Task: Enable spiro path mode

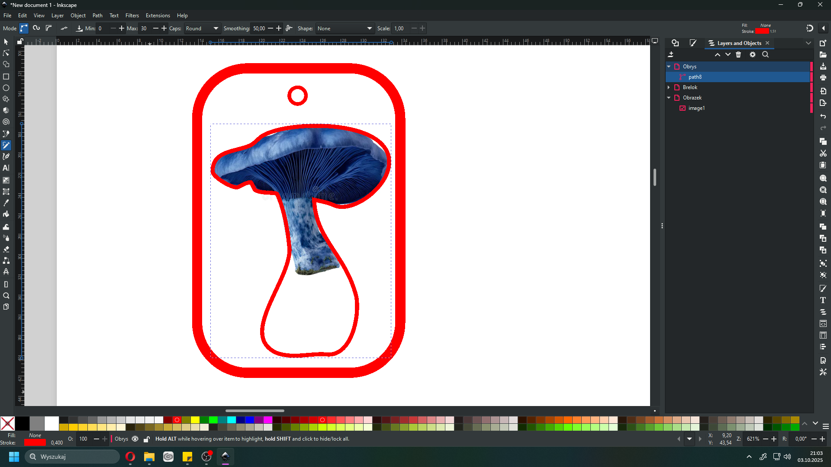Action: tap(36, 29)
